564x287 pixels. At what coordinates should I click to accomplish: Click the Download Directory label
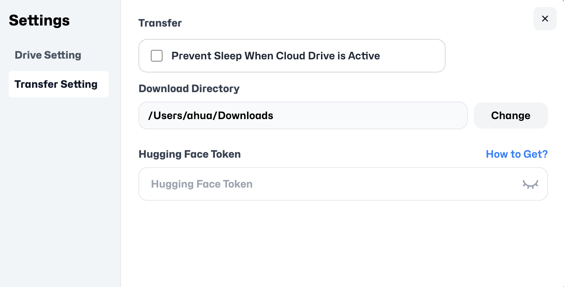tap(189, 89)
